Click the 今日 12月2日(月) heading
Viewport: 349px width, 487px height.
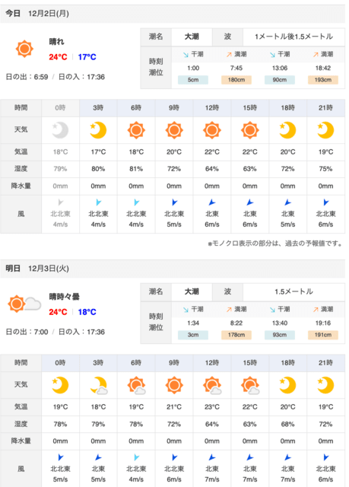coord(37,14)
